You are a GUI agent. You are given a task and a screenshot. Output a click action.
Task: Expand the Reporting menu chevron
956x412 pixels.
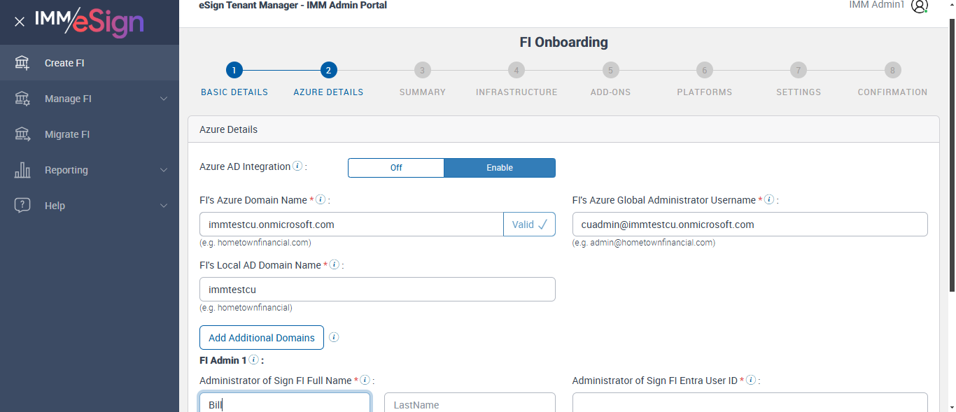(x=164, y=170)
